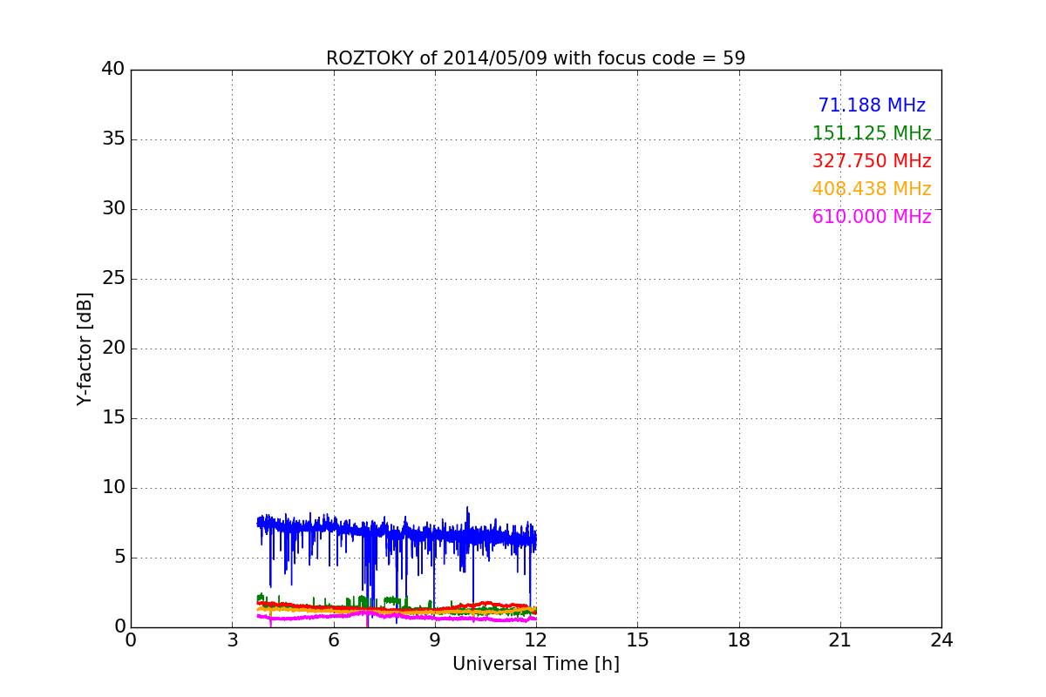
Task: Click the y-axis tick label 30
Action: point(113,209)
